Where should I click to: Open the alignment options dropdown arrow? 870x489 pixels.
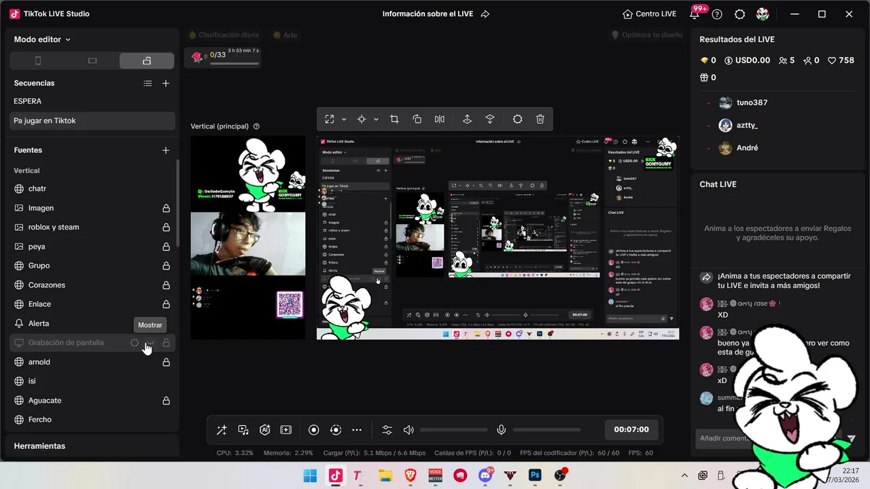click(x=376, y=120)
